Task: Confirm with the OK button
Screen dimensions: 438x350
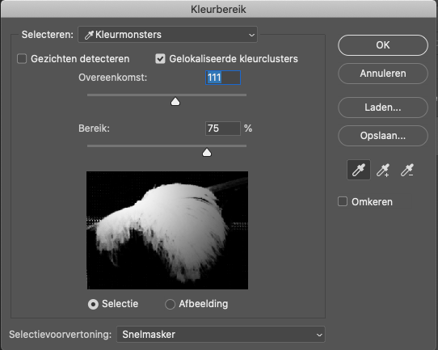Action: [x=383, y=45]
